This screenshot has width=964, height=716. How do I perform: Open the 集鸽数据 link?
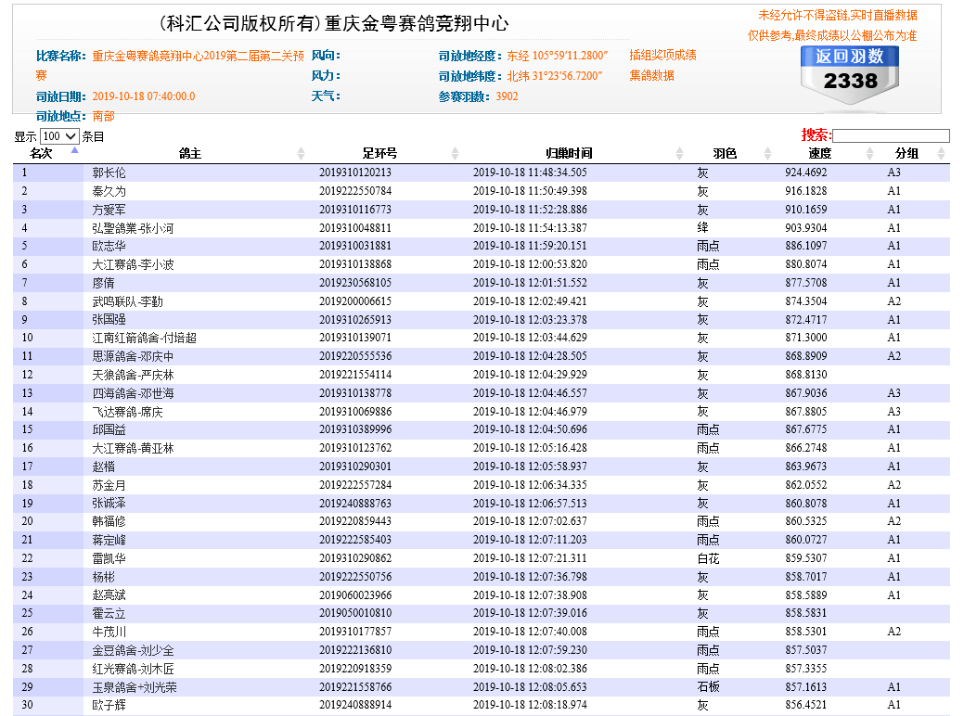pyautogui.click(x=651, y=76)
